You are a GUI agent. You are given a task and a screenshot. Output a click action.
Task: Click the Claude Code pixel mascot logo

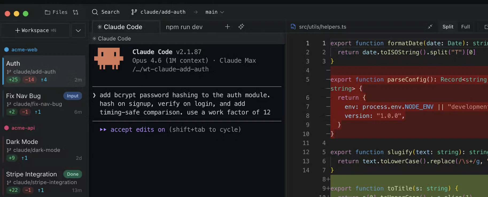coord(109,59)
